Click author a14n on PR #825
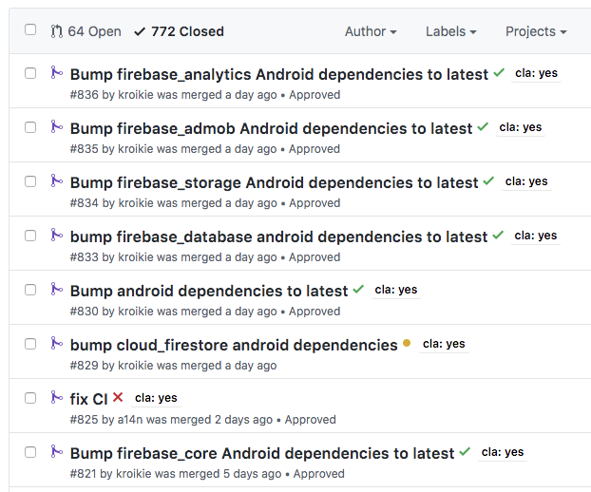 130,420
